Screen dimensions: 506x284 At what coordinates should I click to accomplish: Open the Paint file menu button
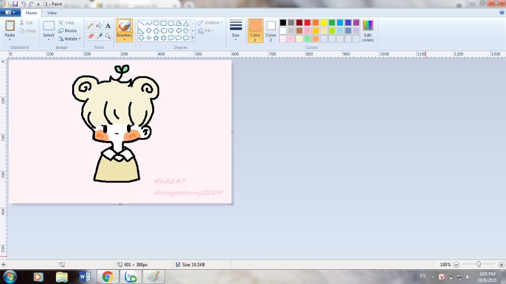10,12
